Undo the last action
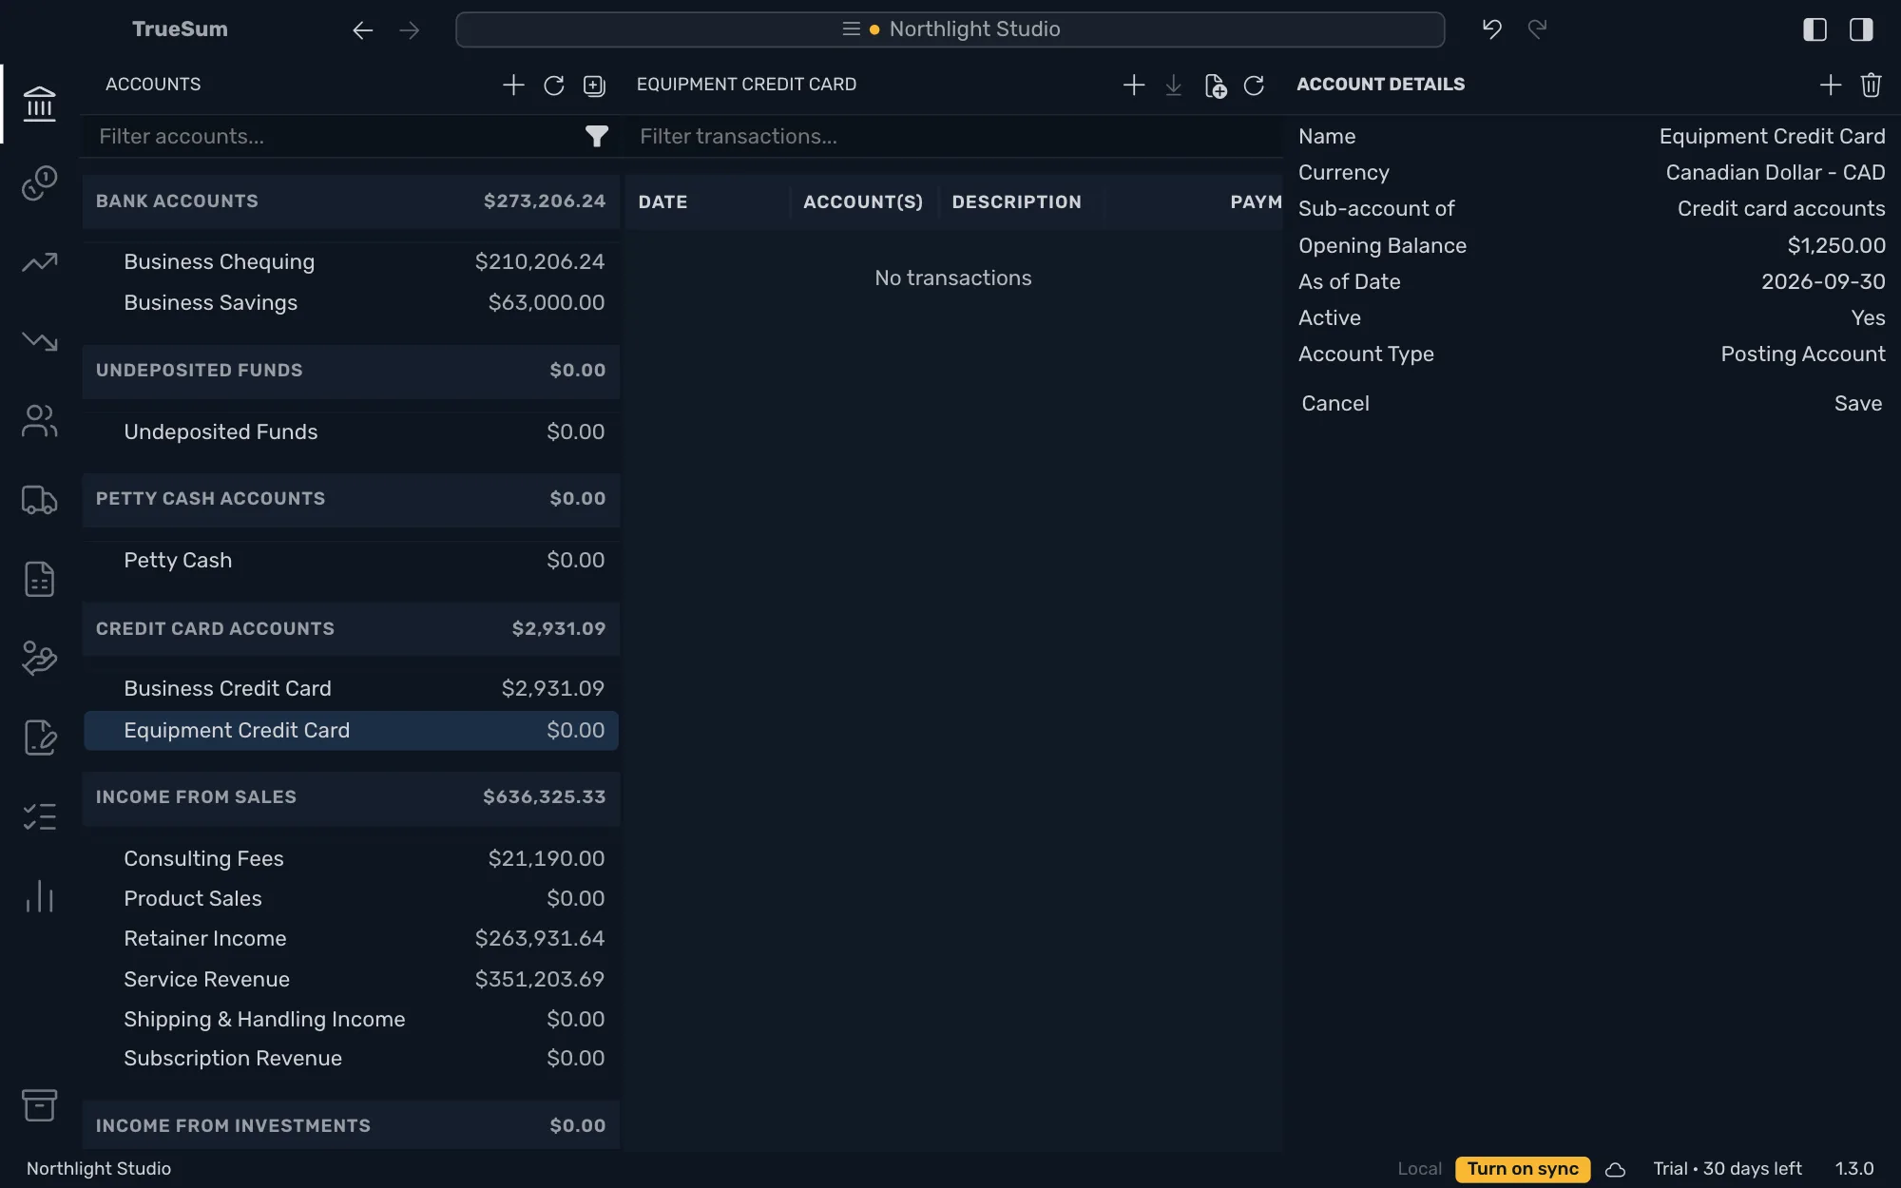1901x1188 pixels. 1492,29
